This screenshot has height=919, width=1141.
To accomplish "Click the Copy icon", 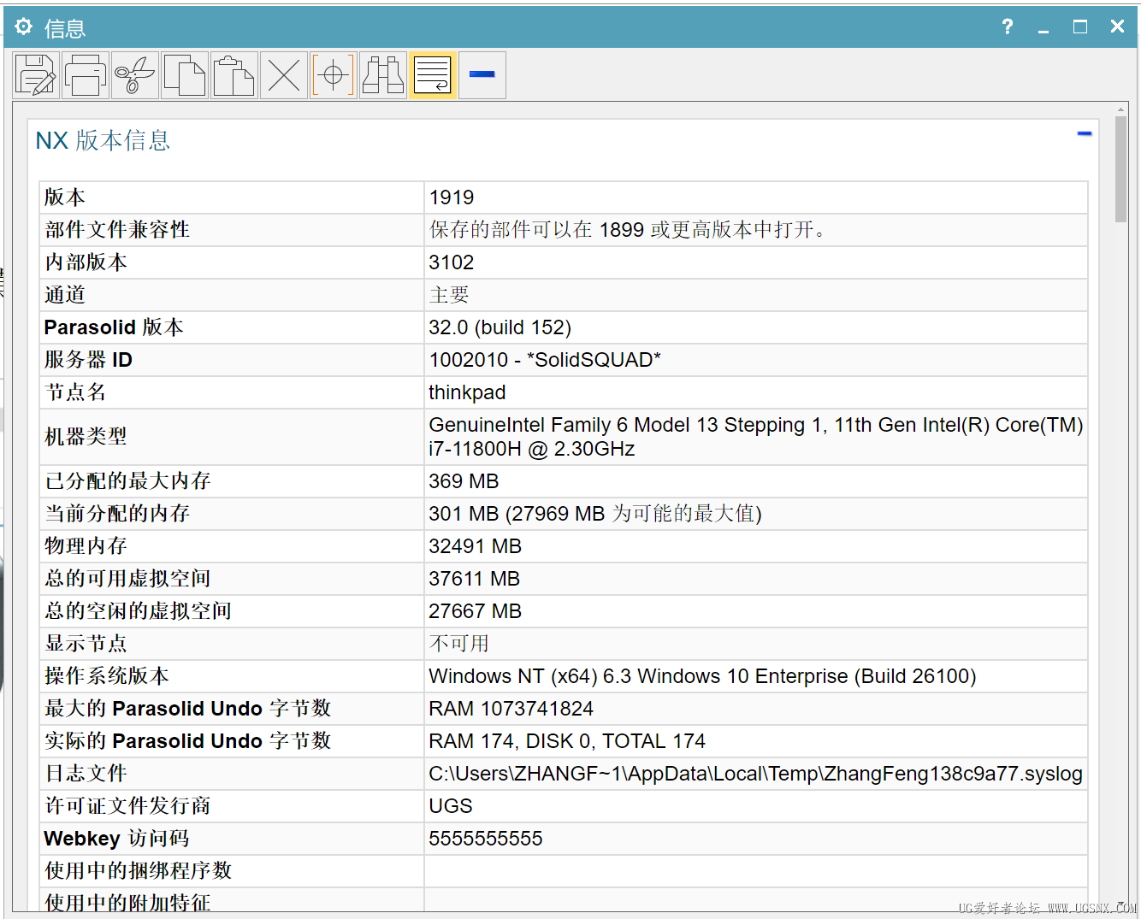I will tap(185, 75).
